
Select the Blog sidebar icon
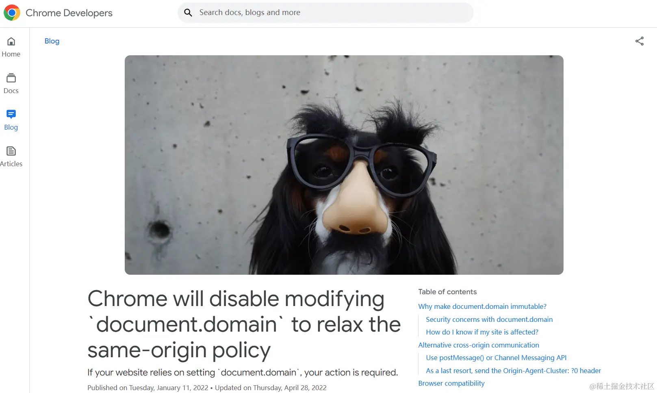click(11, 114)
